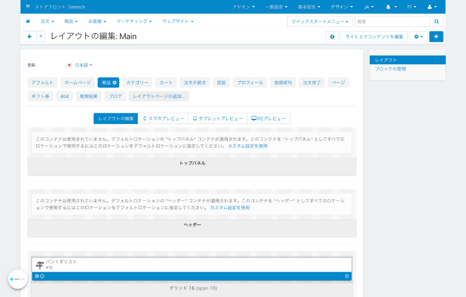The width and height of the screenshot is (466, 297).
Task: Expand the 一般設定 menu
Action: (x=276, y=7)
